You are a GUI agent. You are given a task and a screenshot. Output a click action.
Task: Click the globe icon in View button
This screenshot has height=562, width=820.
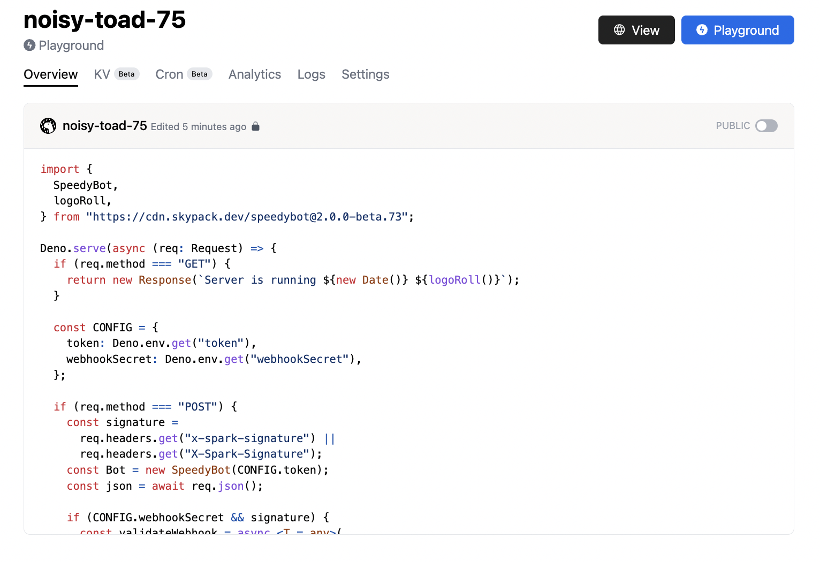pyautogui.click(x=619, y=30)
